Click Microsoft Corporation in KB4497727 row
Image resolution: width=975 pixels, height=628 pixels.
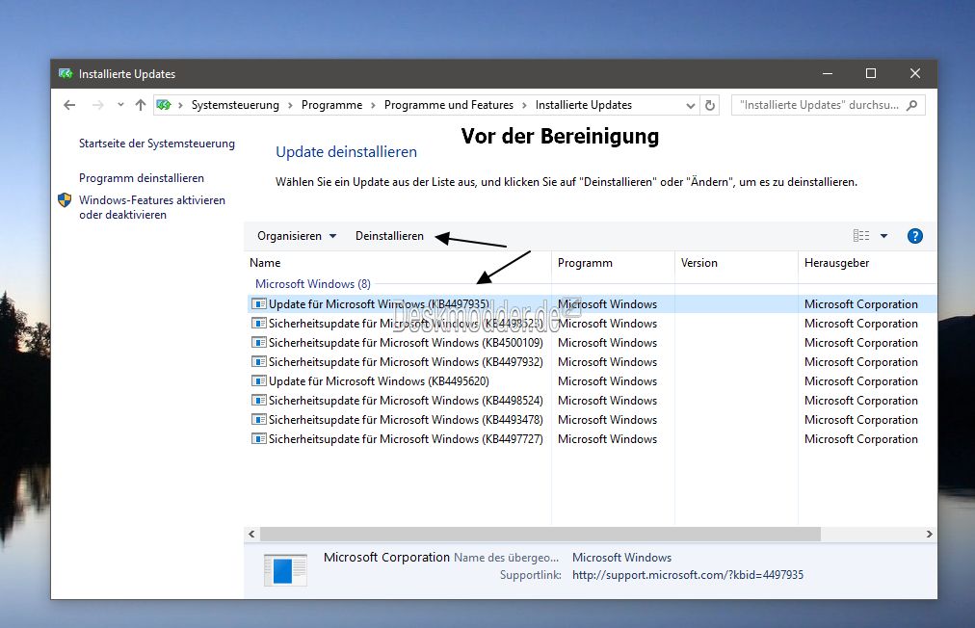(861, 439)
